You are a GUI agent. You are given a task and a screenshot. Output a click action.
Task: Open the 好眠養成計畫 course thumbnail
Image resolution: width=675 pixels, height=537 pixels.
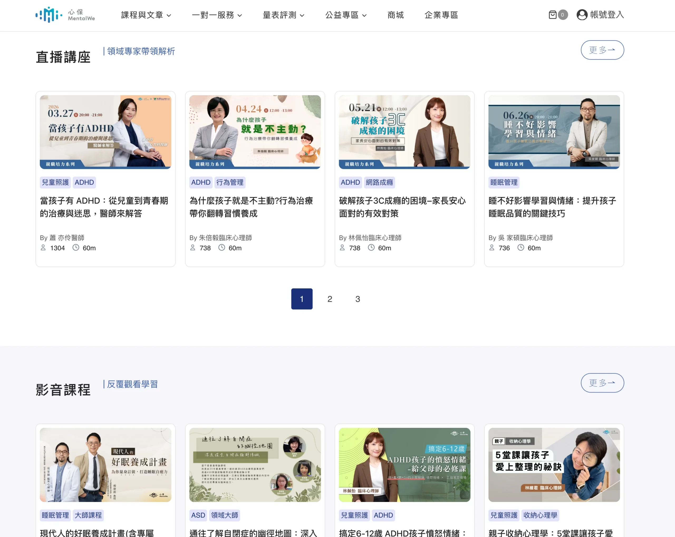(105, 465)
